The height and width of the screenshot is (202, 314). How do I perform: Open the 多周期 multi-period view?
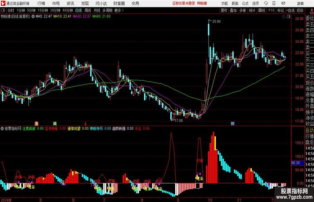[x=107, y=10]
